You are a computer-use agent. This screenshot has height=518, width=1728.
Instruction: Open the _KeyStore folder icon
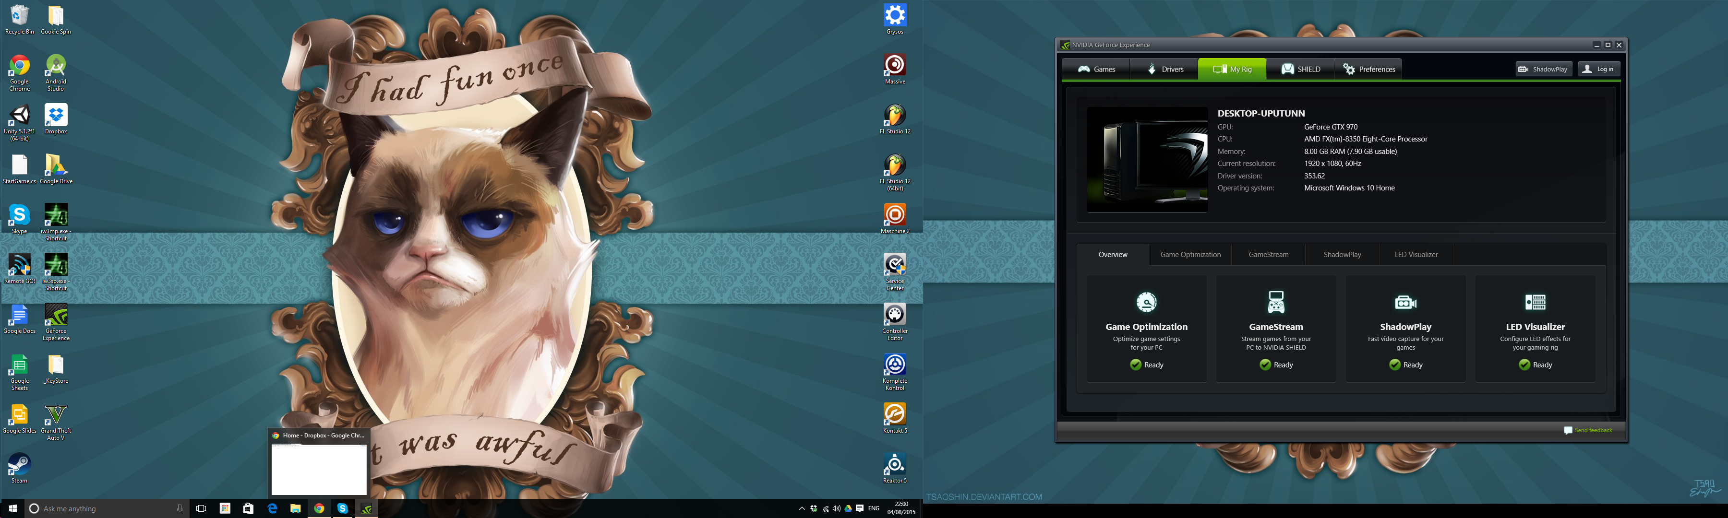[56, 368]
